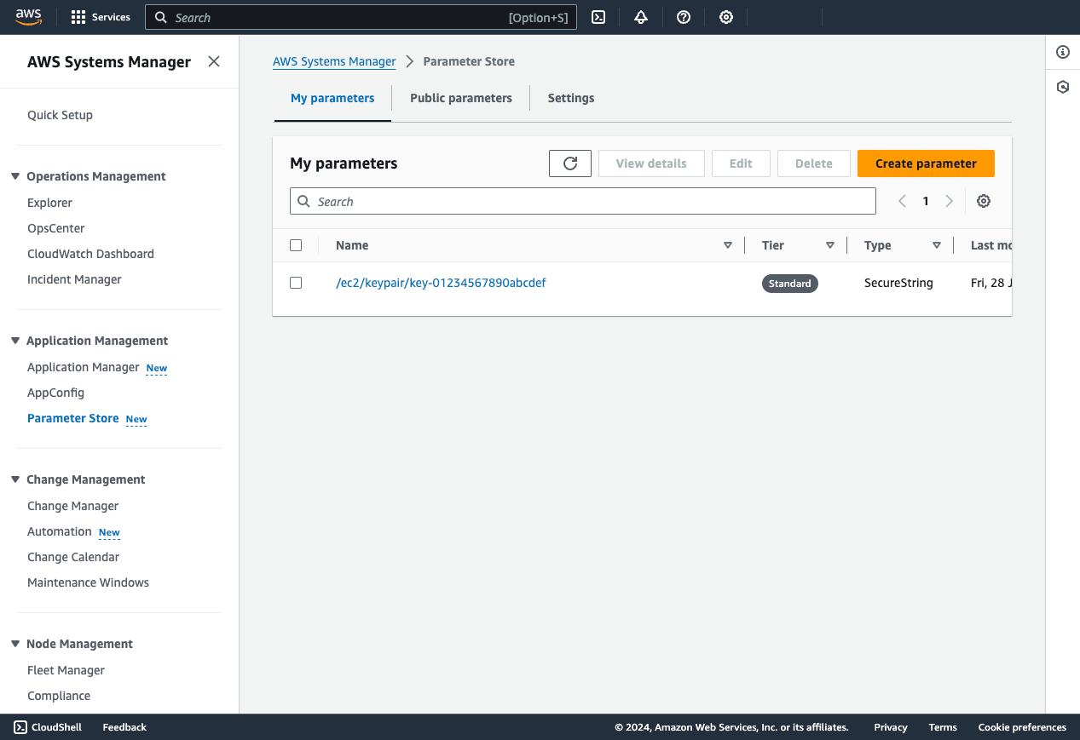
Task: Open the /ec2/keypair/key-01234567890abcdef parameter
Action: (x=441, y=282)
